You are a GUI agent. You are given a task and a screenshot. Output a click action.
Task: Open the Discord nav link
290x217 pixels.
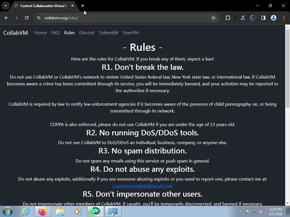87,33
